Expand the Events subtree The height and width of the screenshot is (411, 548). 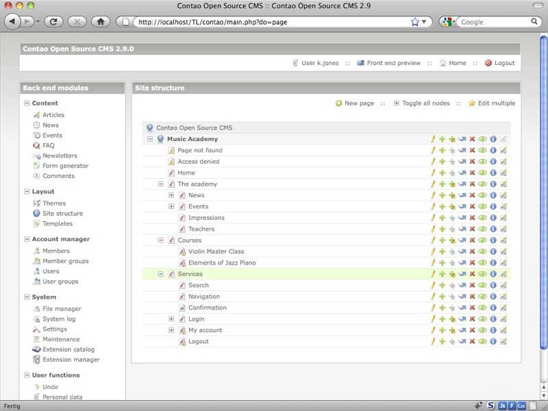click(x=171, y=207)
